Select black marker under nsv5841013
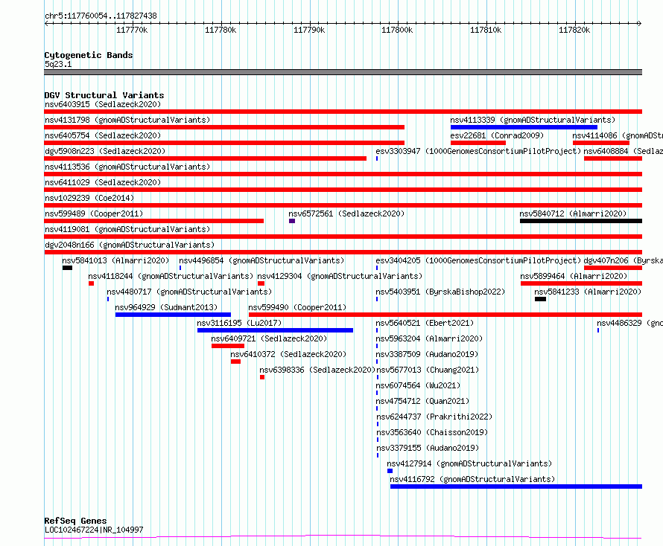This screenshot has height=546, width=663. tap(67, 268)
